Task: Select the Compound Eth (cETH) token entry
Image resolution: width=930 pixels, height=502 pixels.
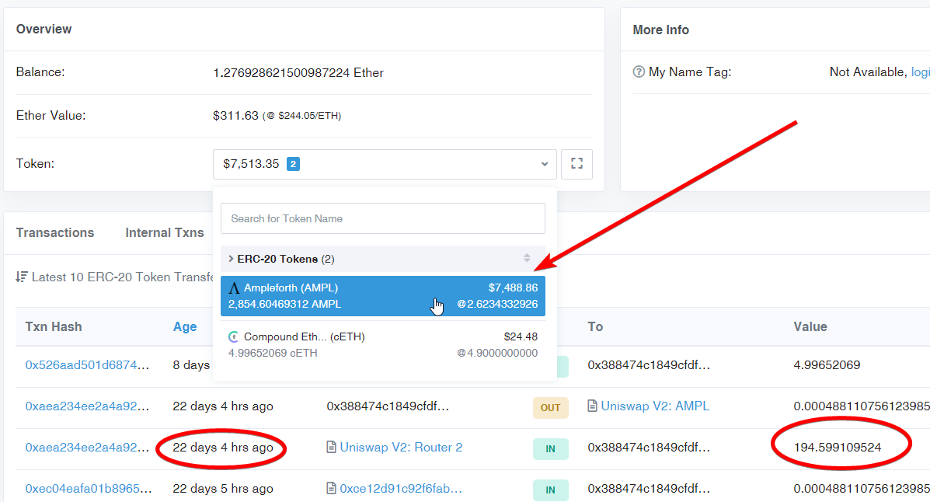Action: click(383, 345)
